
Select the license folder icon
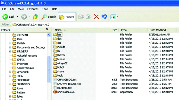pos(55,59)
